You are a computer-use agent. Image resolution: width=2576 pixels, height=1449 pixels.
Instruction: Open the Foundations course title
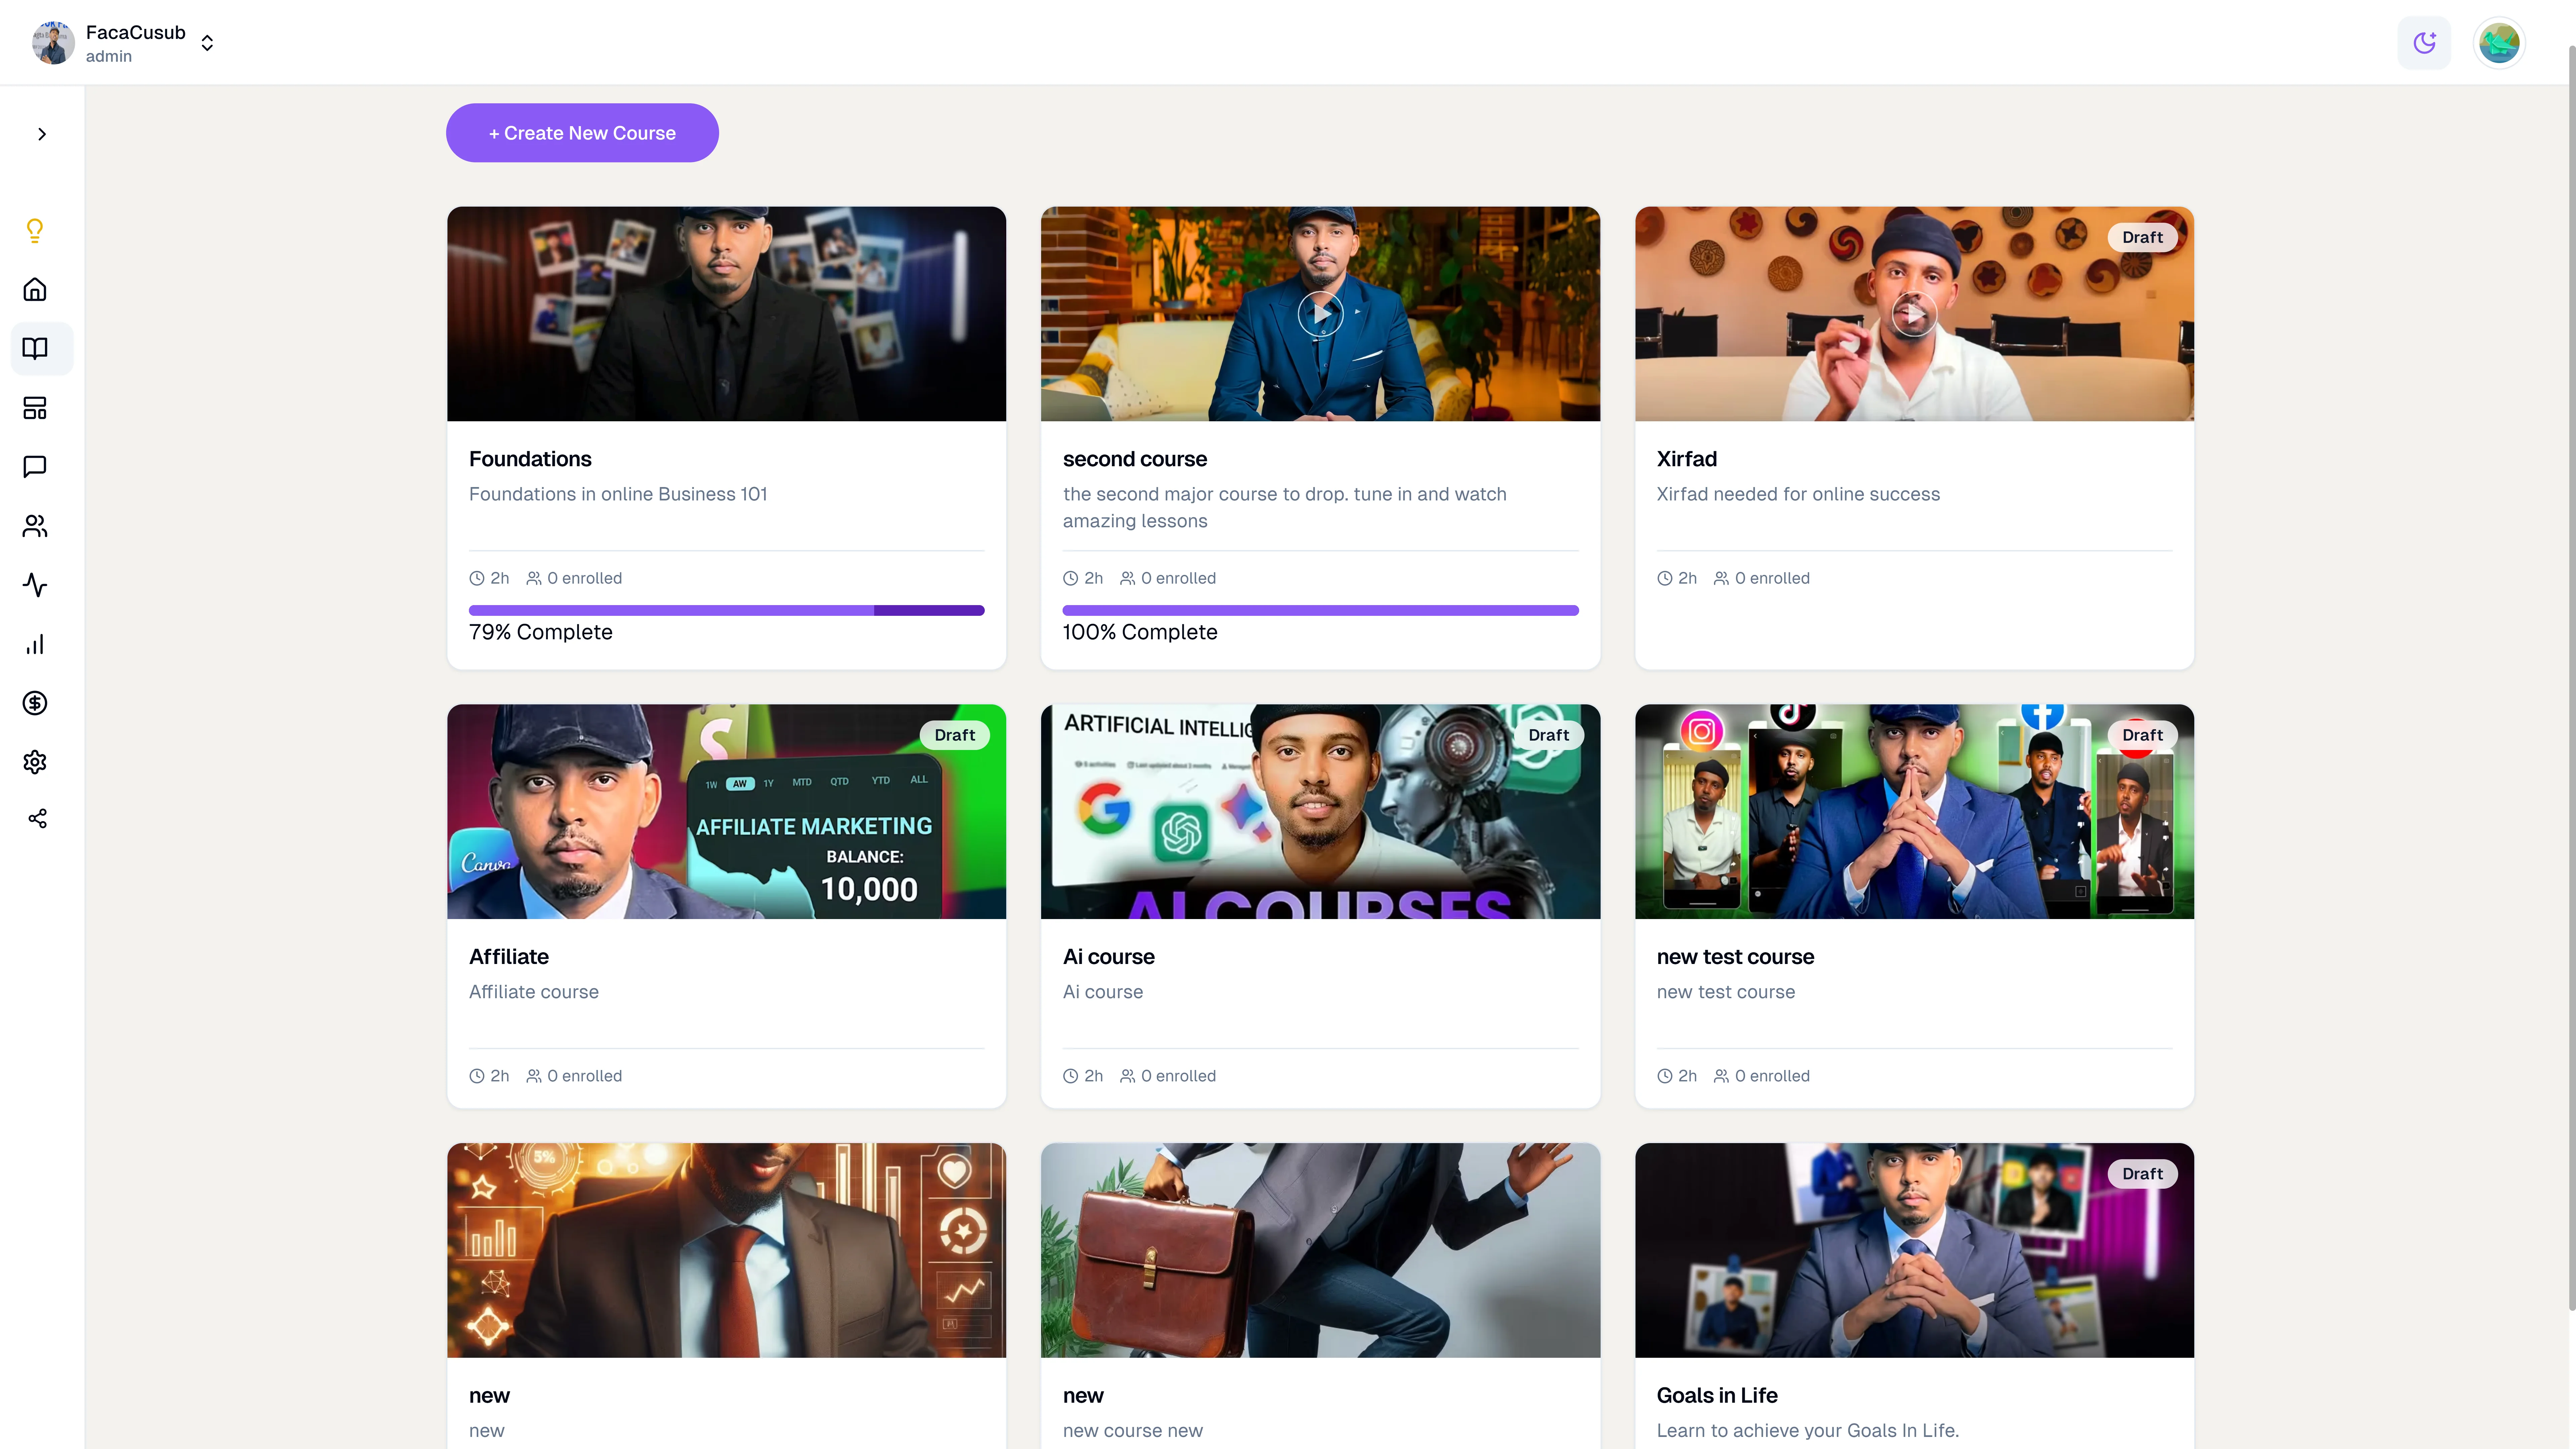pos(530,459)
